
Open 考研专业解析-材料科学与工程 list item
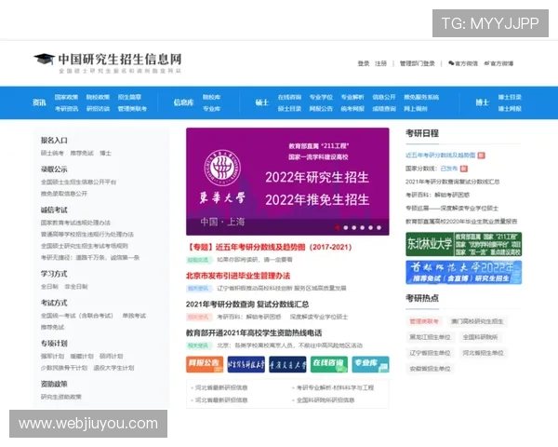pos(335,387)
